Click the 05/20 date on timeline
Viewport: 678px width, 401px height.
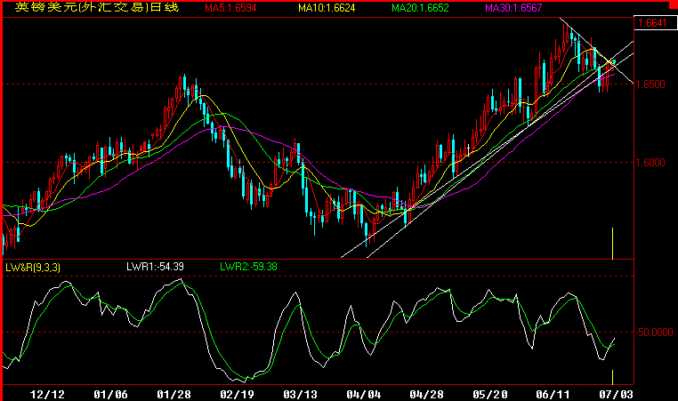[x=490, y=392]
